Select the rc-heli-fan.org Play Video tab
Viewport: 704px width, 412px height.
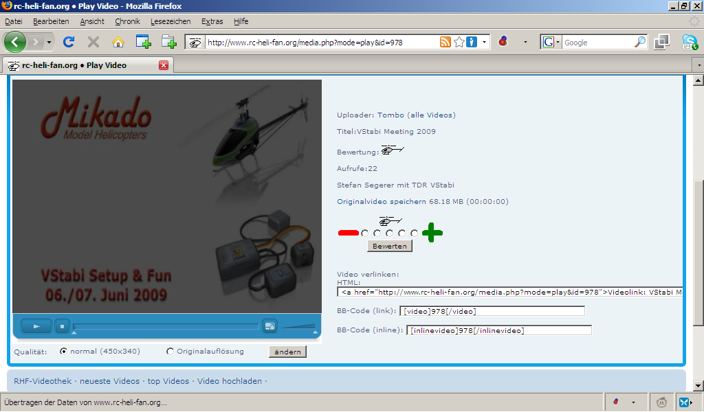88,65
